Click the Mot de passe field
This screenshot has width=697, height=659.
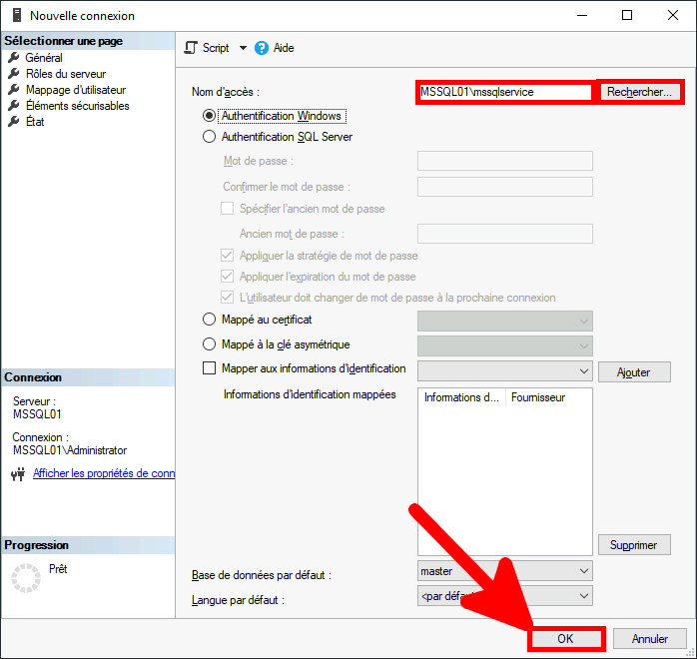[505, 161]
